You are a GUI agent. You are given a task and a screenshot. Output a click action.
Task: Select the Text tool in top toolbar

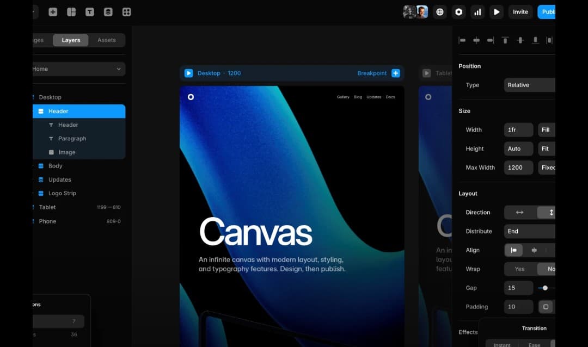click(90, 12)
